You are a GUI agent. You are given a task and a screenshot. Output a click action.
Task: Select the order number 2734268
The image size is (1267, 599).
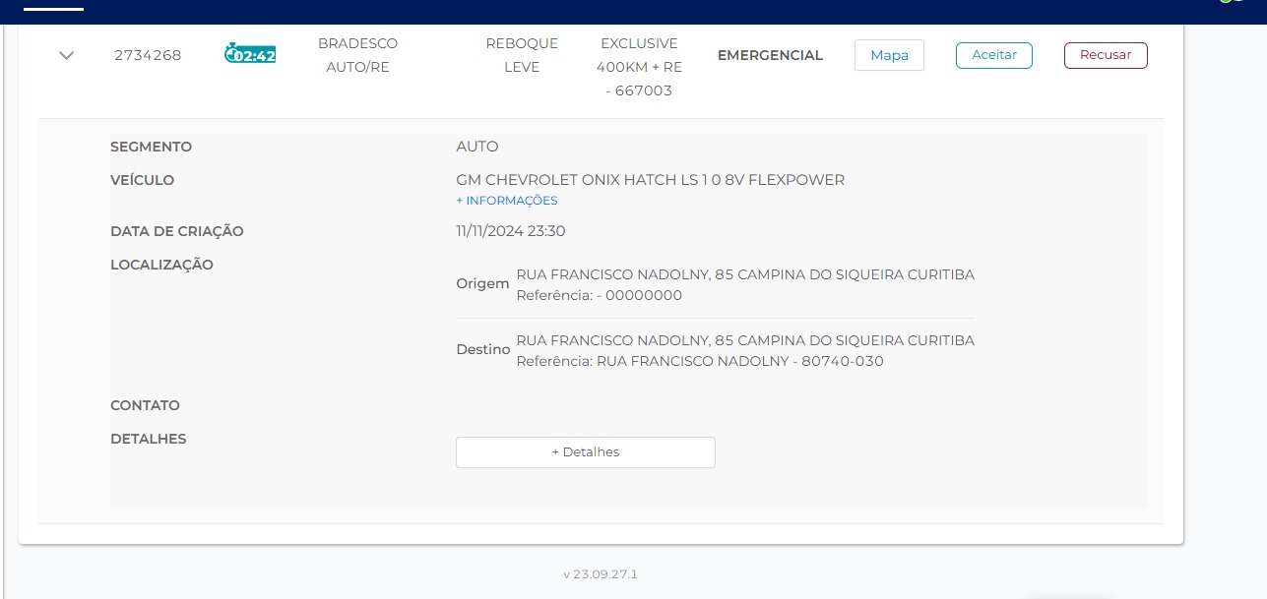pyautogui.click(x=148, y=55)
